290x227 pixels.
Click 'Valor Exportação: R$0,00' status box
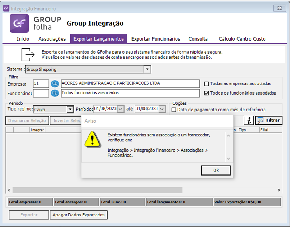[x=247, y=202]
